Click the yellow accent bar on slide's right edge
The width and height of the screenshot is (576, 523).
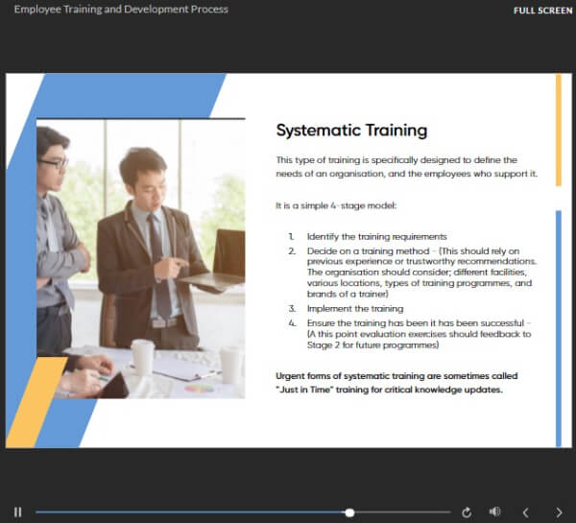(x=558, y=130)
